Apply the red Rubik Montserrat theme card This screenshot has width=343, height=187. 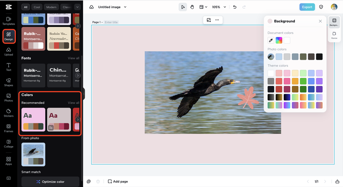[33, 39]
